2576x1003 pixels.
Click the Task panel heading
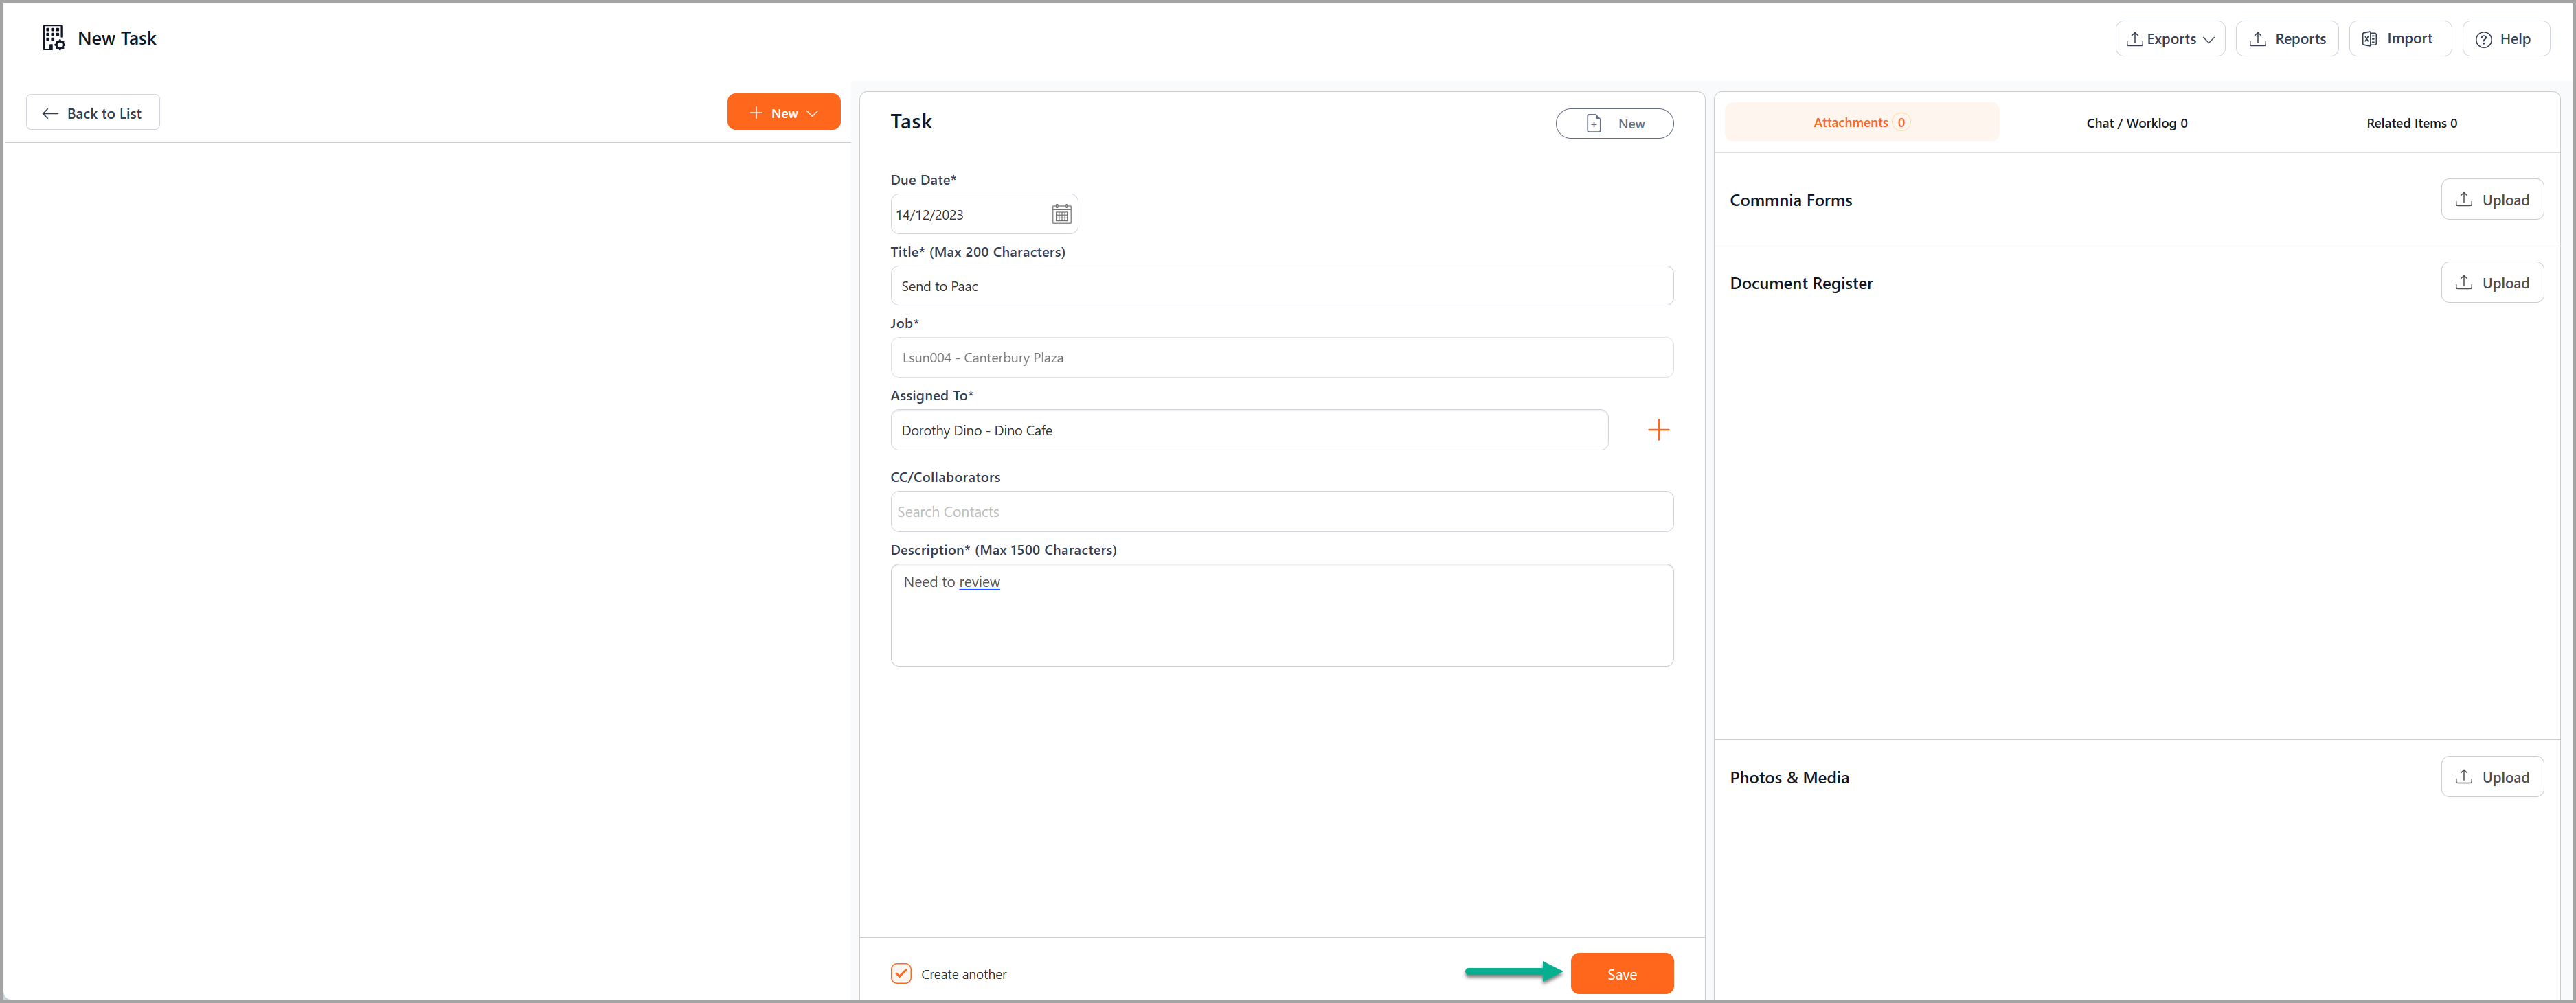click(910, 121)
